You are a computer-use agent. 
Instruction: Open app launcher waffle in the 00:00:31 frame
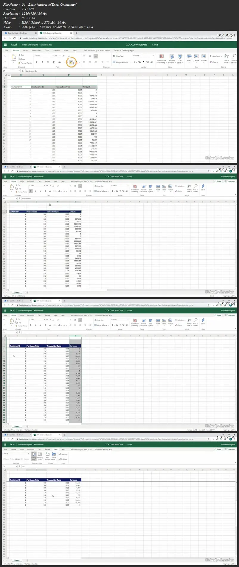(5, 44)
